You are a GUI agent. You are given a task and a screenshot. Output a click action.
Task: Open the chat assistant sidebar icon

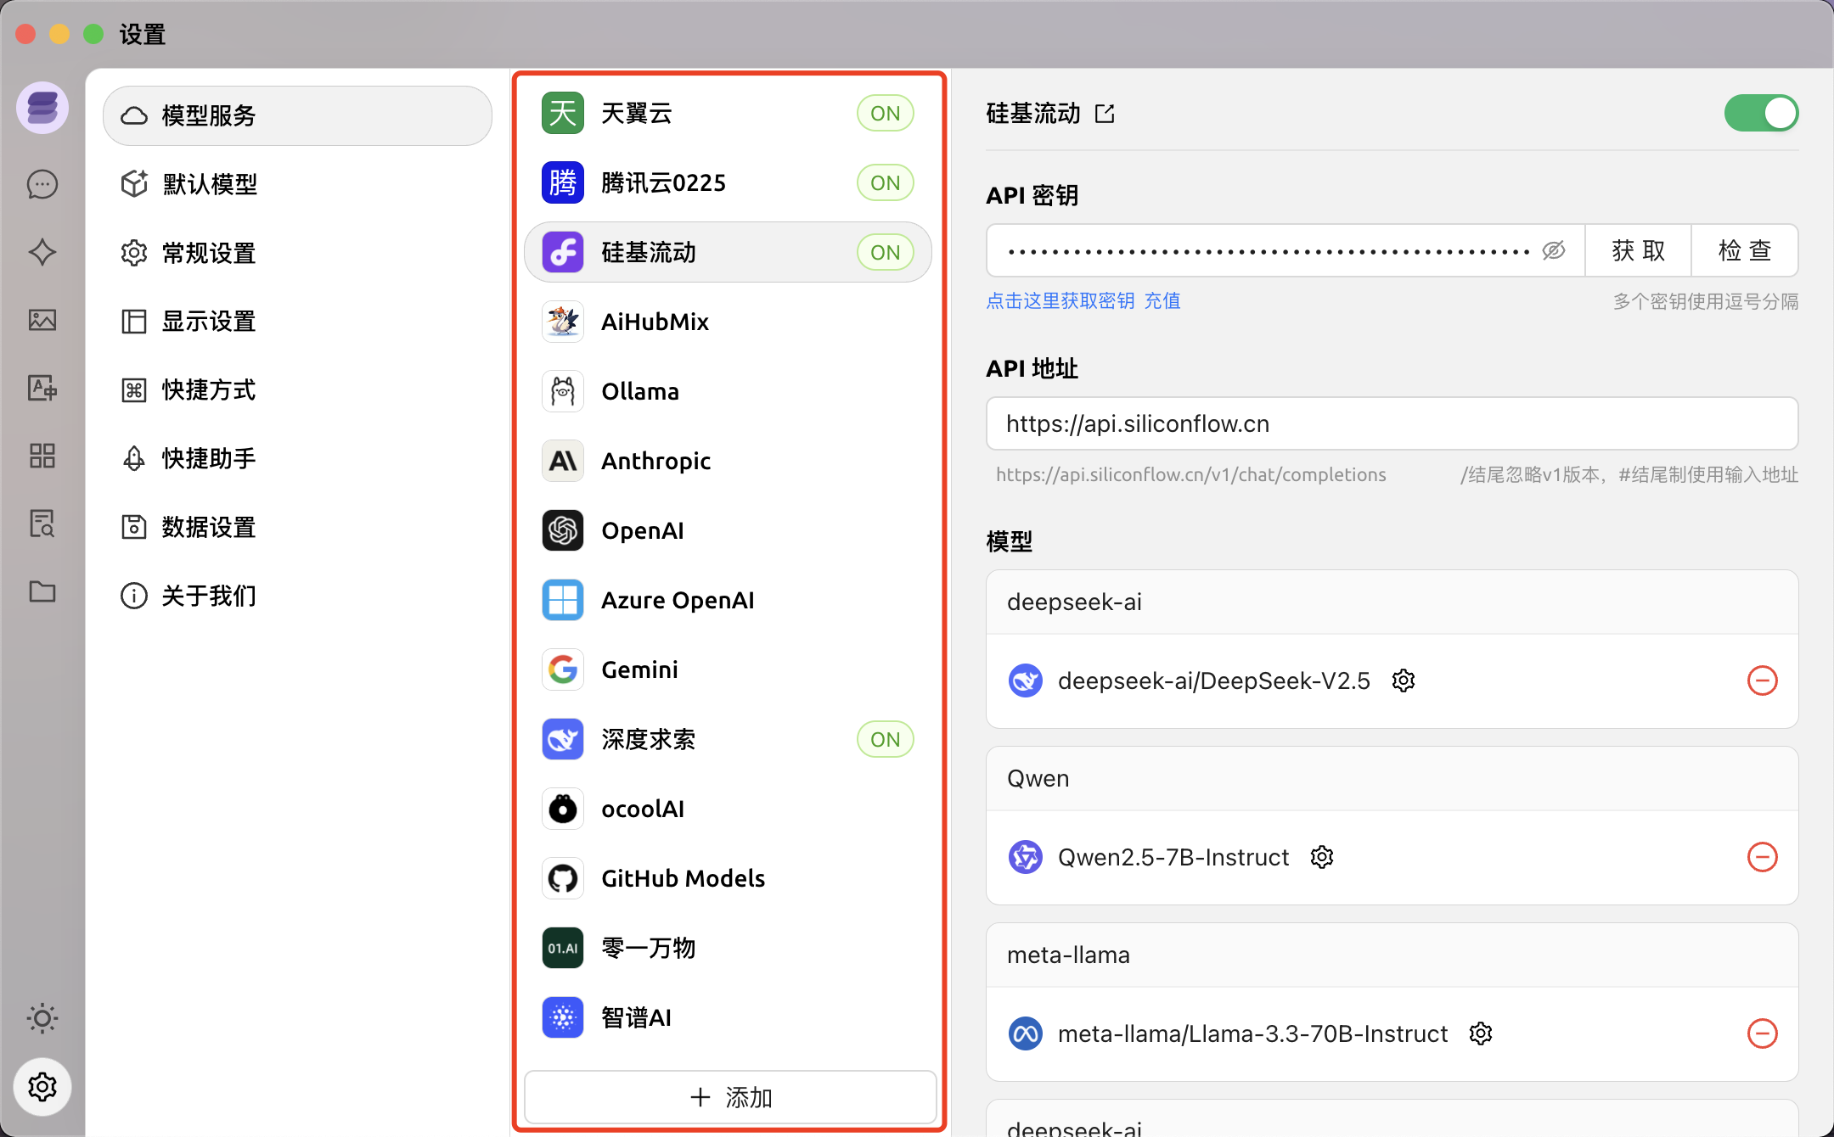42,184
